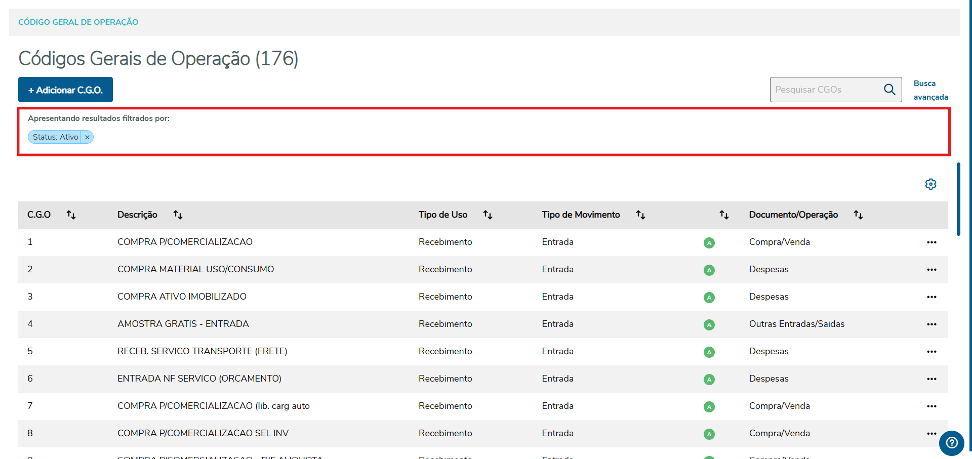The width and height of the screenshot is (972, 459).
Task: Open the help question-mark button
Action: pos(952,443)
